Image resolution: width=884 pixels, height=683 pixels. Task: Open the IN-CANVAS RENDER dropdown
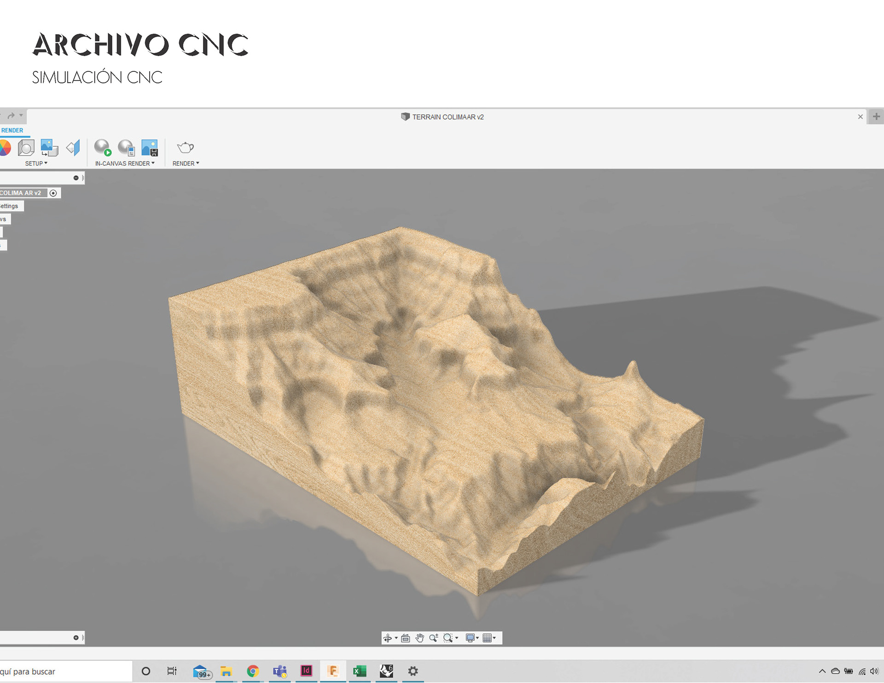pyautogui.click(x=125, y=163)
